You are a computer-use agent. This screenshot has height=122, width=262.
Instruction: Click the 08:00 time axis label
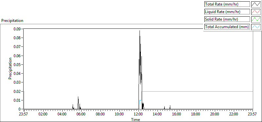click(101, 114)
